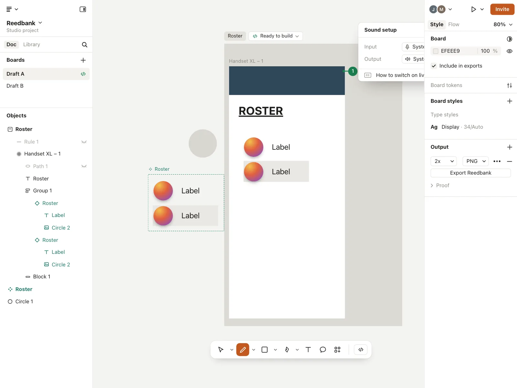This screenshot has height=388, width=517.
Task: Select the Draft A board
Action: [46, 74]
